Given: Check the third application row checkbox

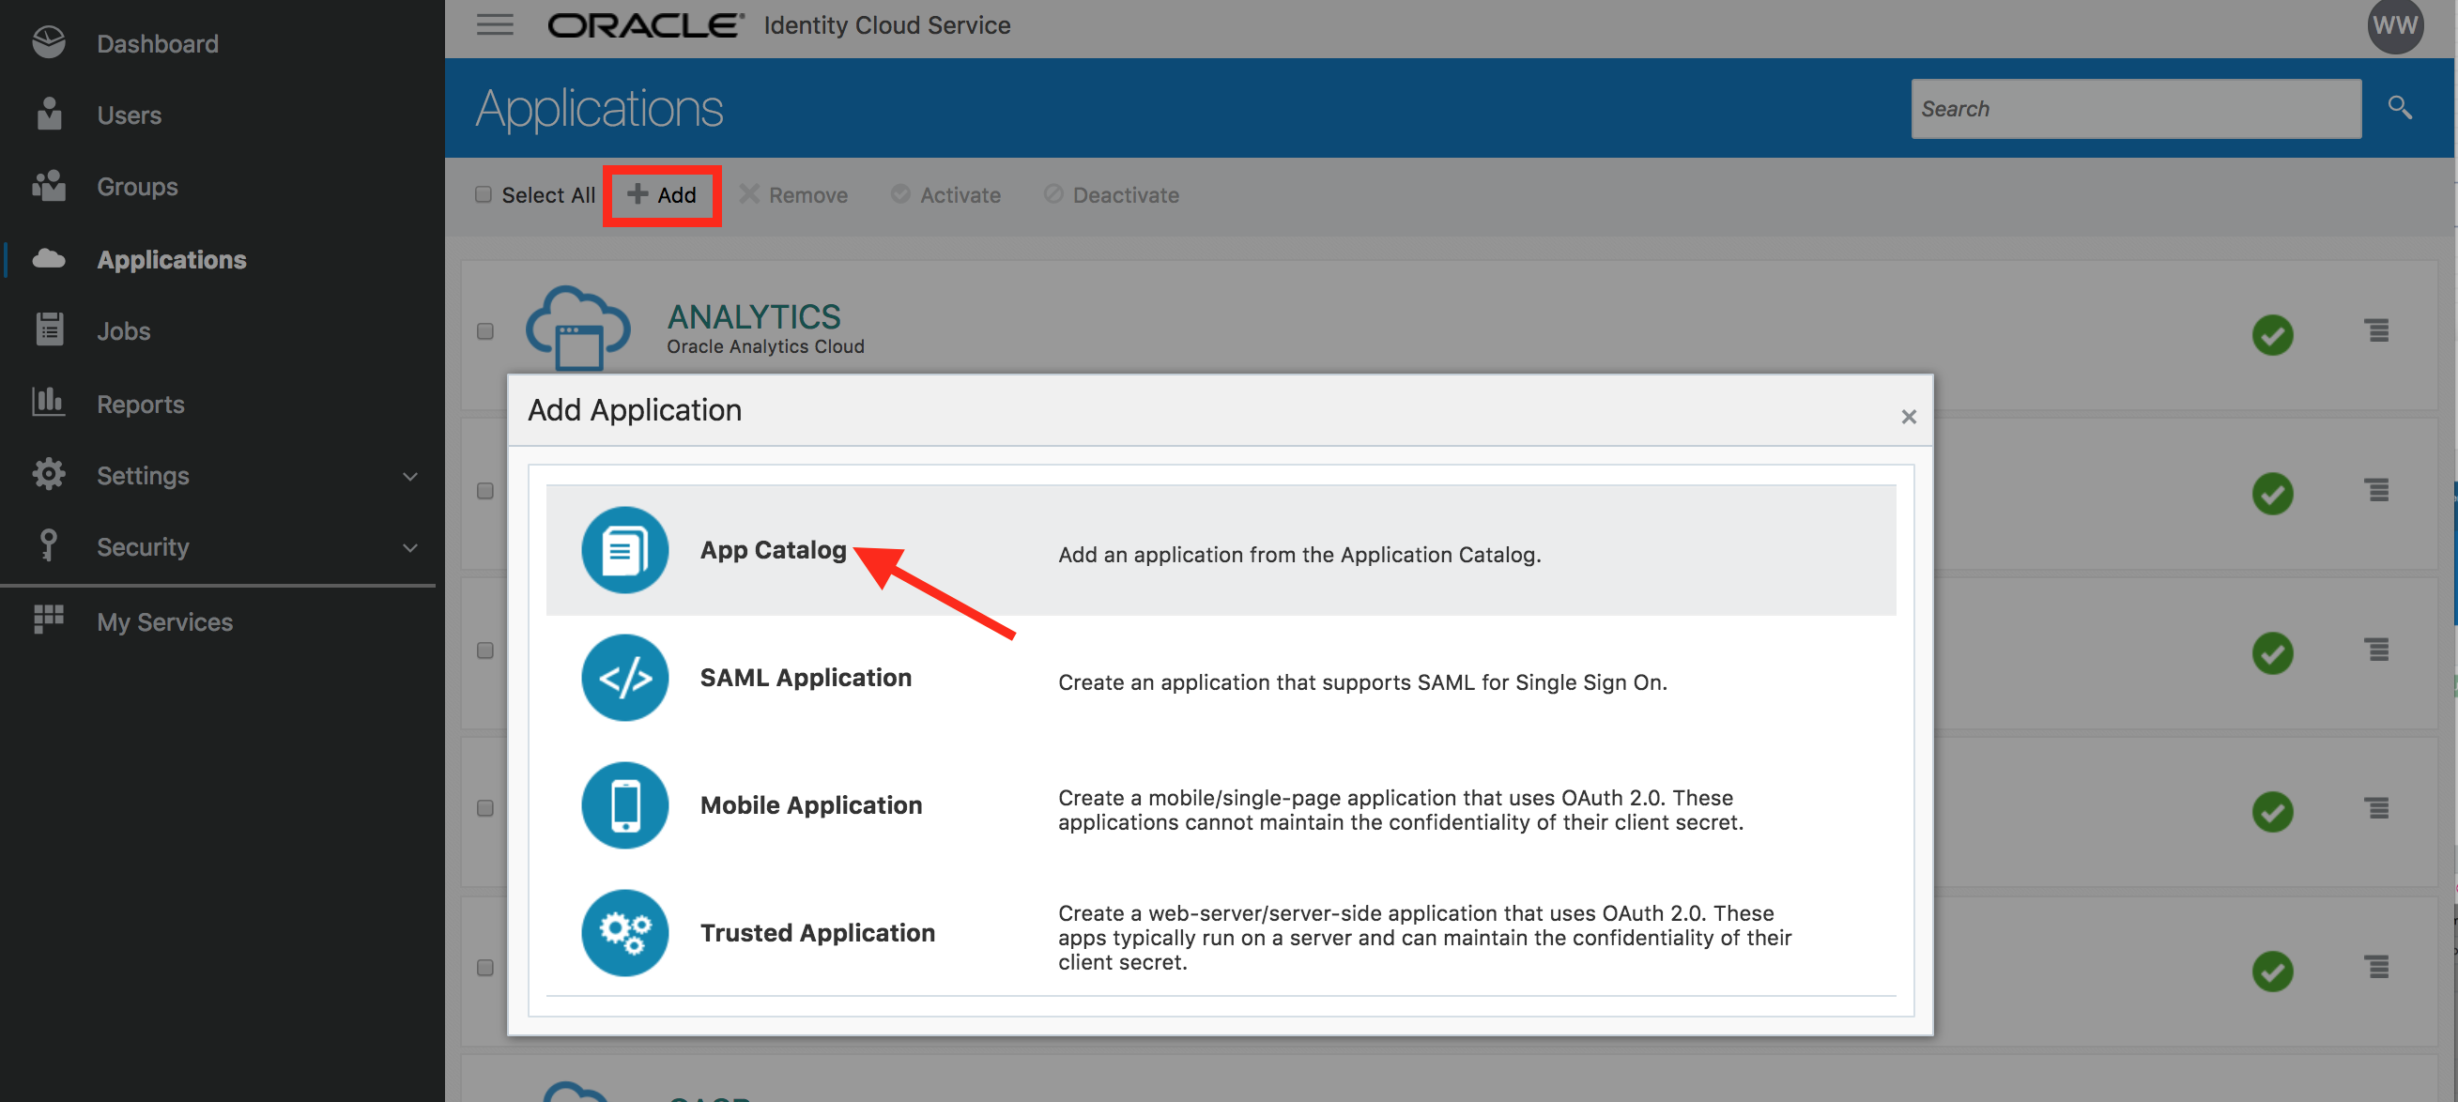Looking at the screenshot, I should (484, 650).
